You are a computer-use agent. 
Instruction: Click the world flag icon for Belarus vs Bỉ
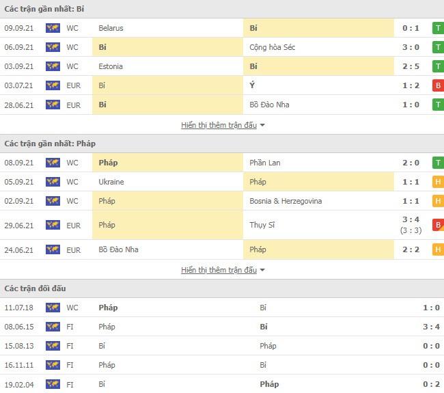53,28
